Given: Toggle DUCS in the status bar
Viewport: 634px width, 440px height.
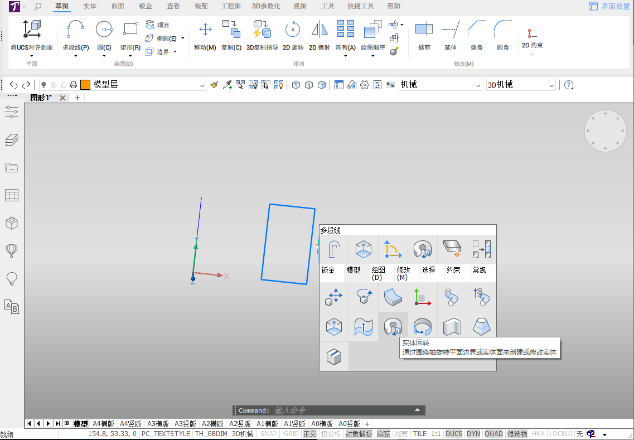Looking at the screenshot, I should pos(454,434).
